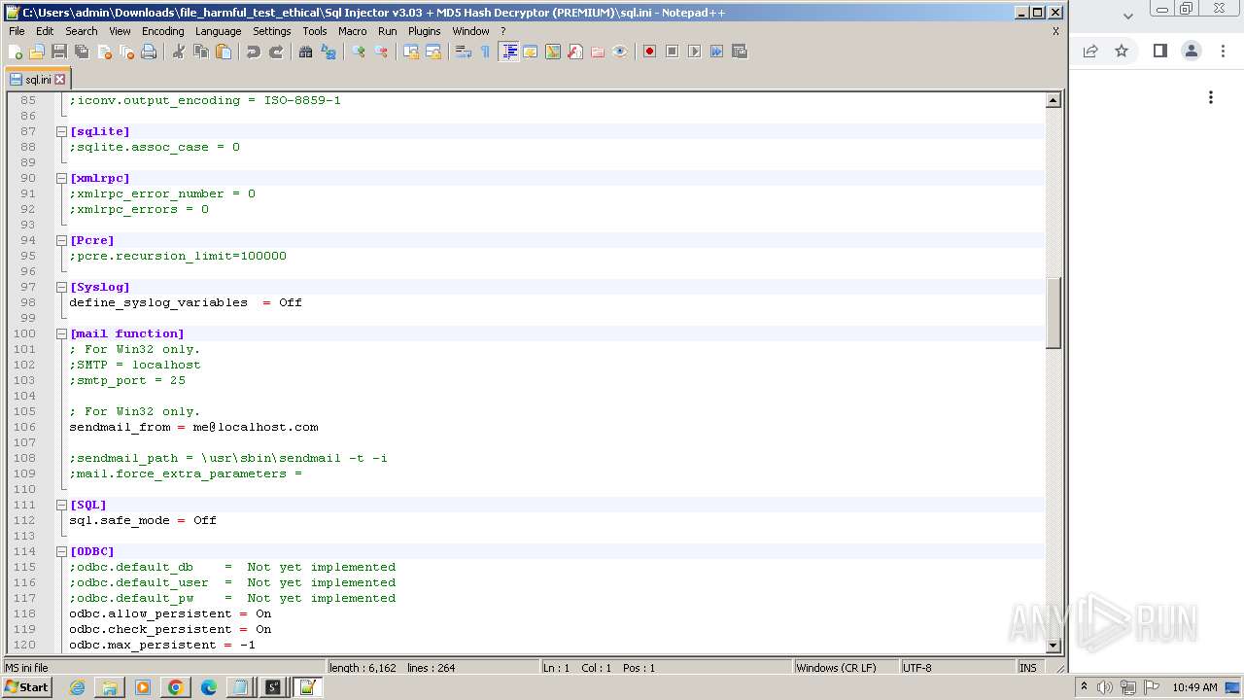The image size is (1244, 700).
Task: Save the current file with the diskette icon
Action: coord(59,52)
